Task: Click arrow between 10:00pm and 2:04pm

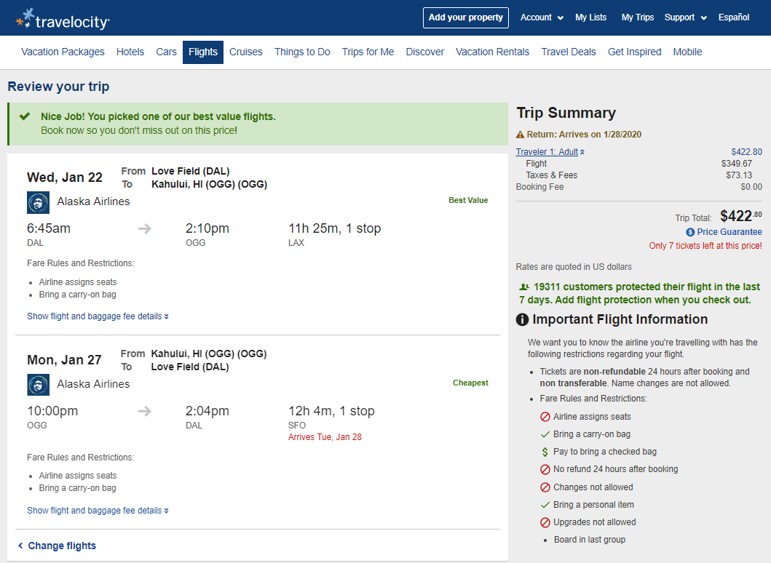Action: pyautogui.click(x=145, y=411)
